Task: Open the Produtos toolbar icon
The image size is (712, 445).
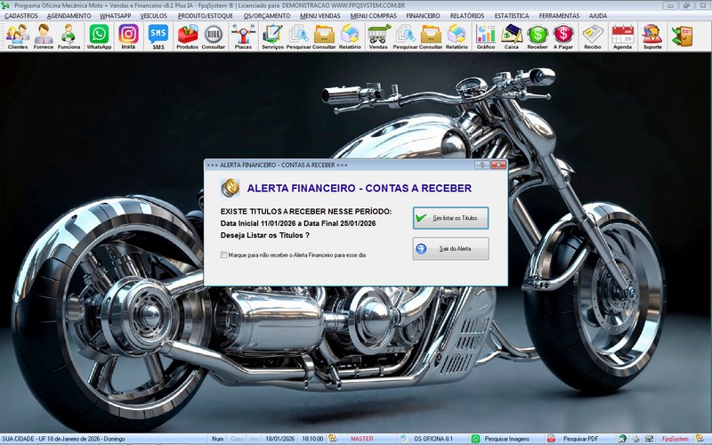Action: click(x=188, y=36)
